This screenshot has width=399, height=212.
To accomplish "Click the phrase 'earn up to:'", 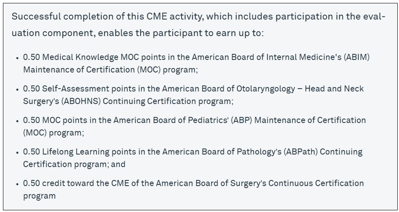I will pos(237,34).
